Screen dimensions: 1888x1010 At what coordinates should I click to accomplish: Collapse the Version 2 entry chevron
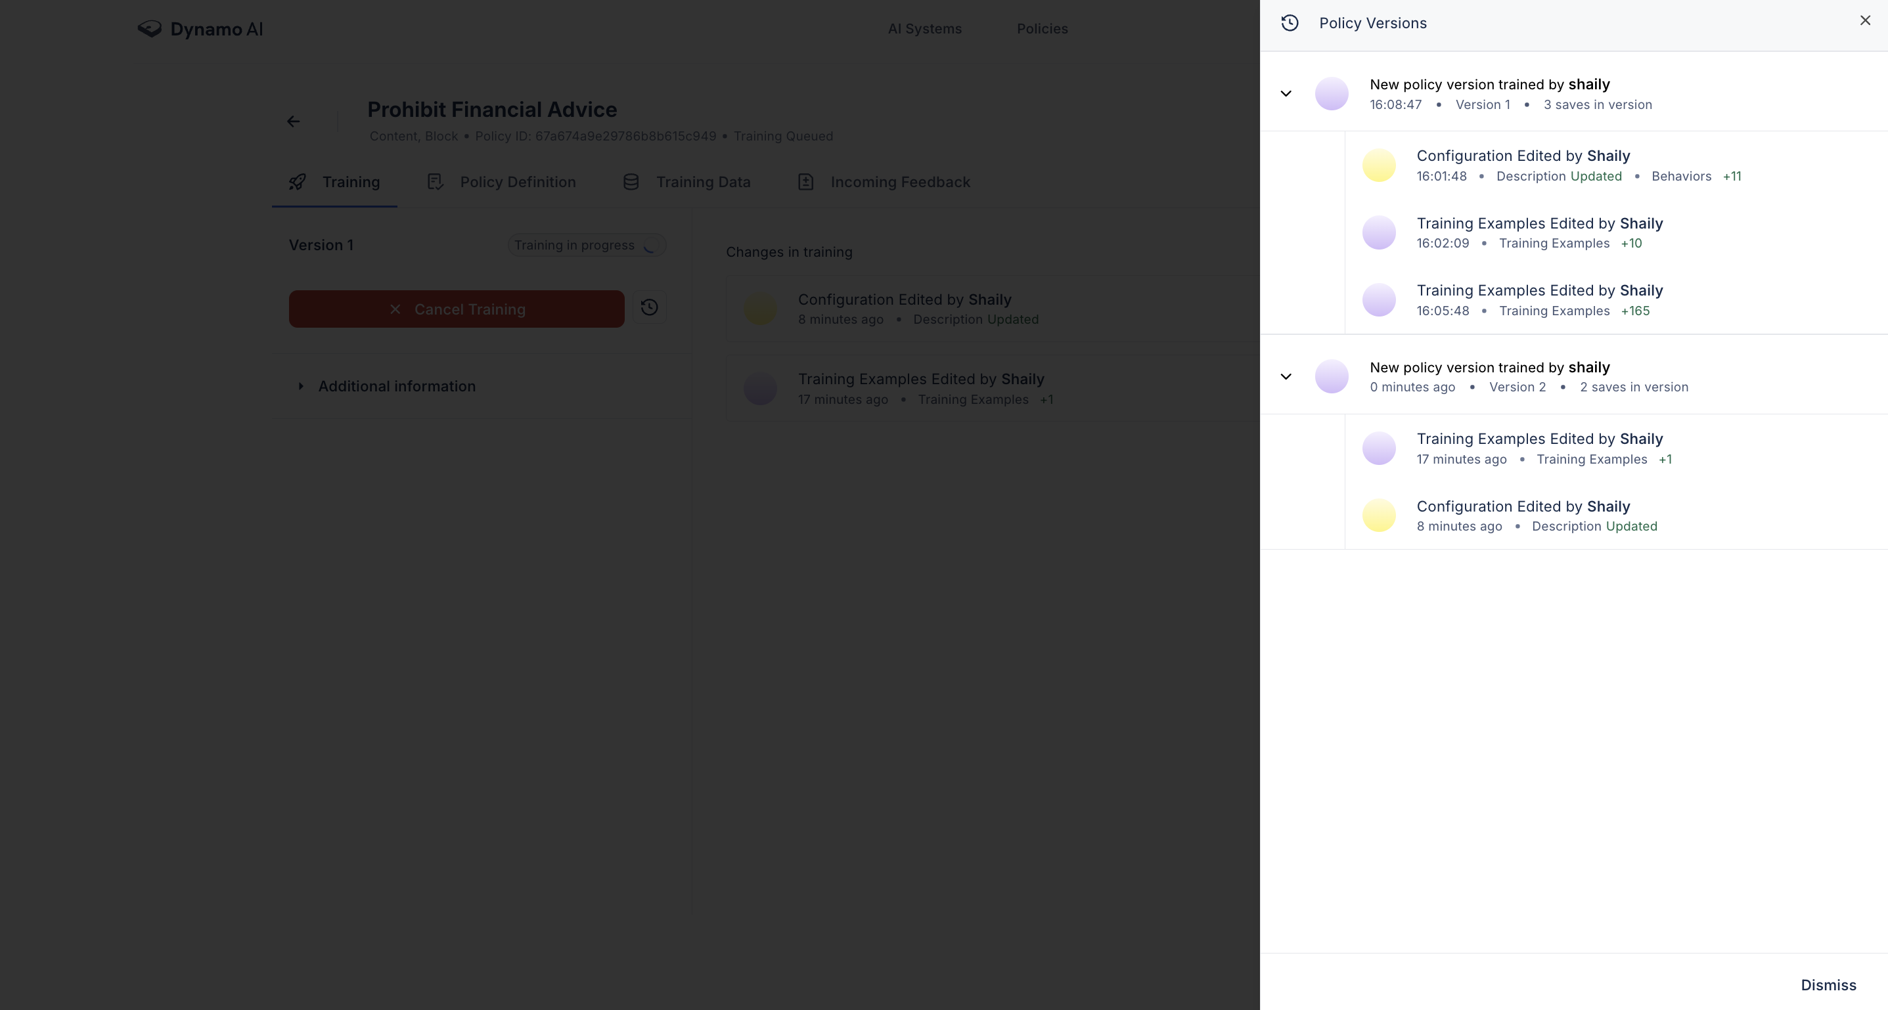(1286, 376)
